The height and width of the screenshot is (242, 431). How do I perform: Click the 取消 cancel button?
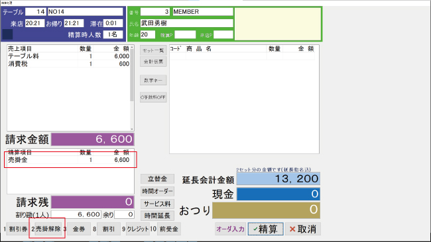click(x=302, y=229)
